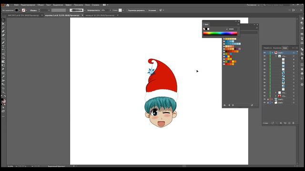Create a new sublayer in Layers panel
The image size is (305, 171).
(285, 123)
